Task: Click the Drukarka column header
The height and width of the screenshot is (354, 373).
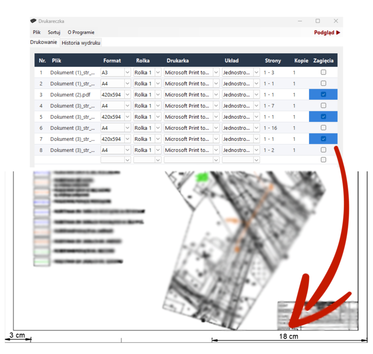Action: point(178,61)
